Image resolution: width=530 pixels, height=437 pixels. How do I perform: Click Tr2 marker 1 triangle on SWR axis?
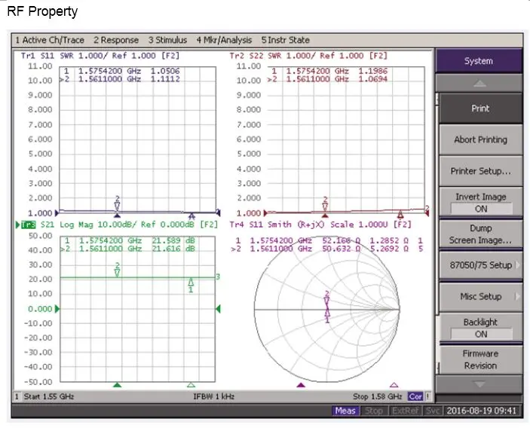pos(400,214)
